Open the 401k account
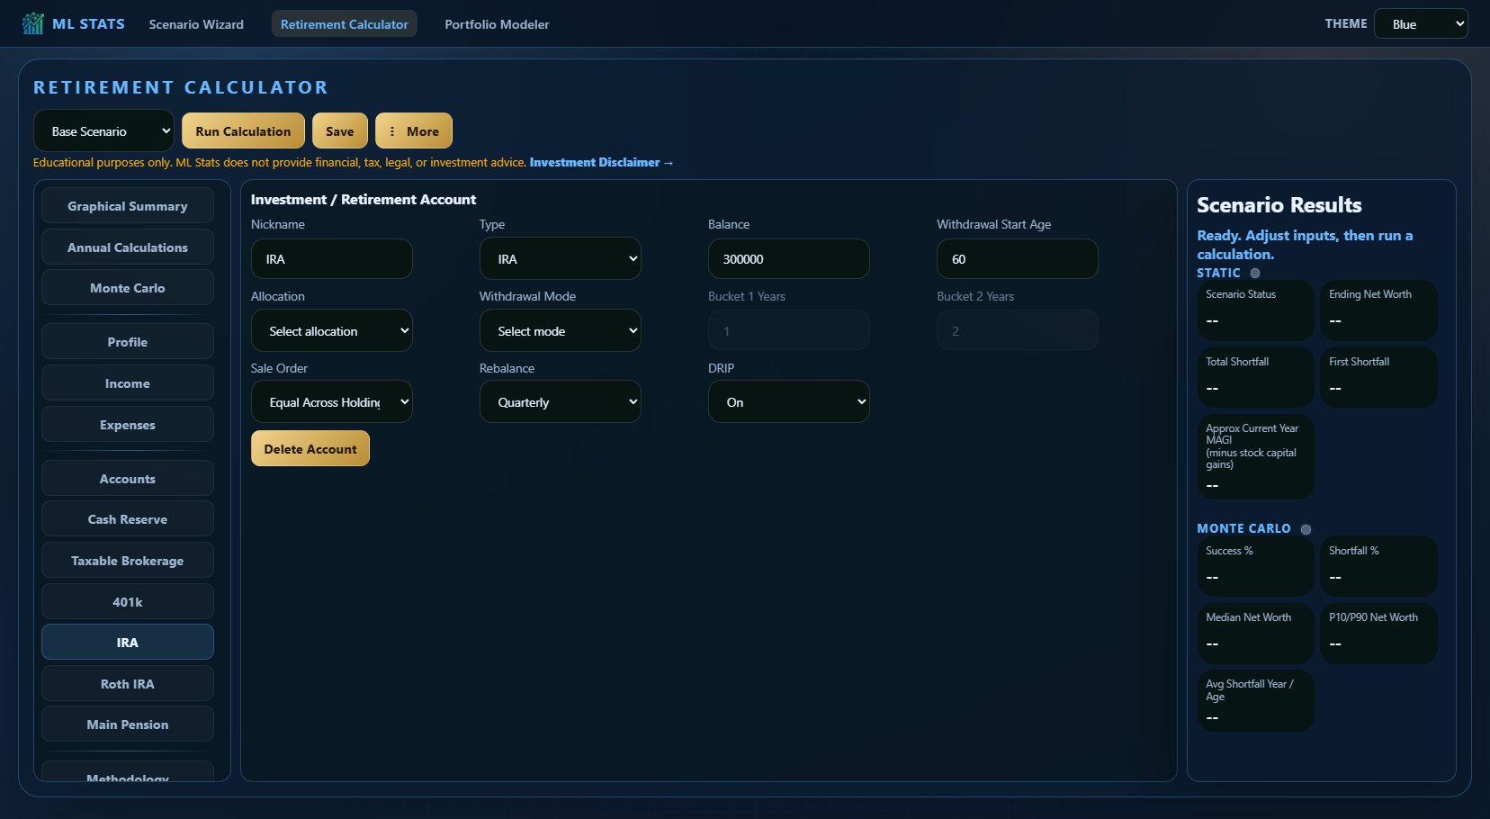Viewport: 1490px width, 819px height. [128, 602]
